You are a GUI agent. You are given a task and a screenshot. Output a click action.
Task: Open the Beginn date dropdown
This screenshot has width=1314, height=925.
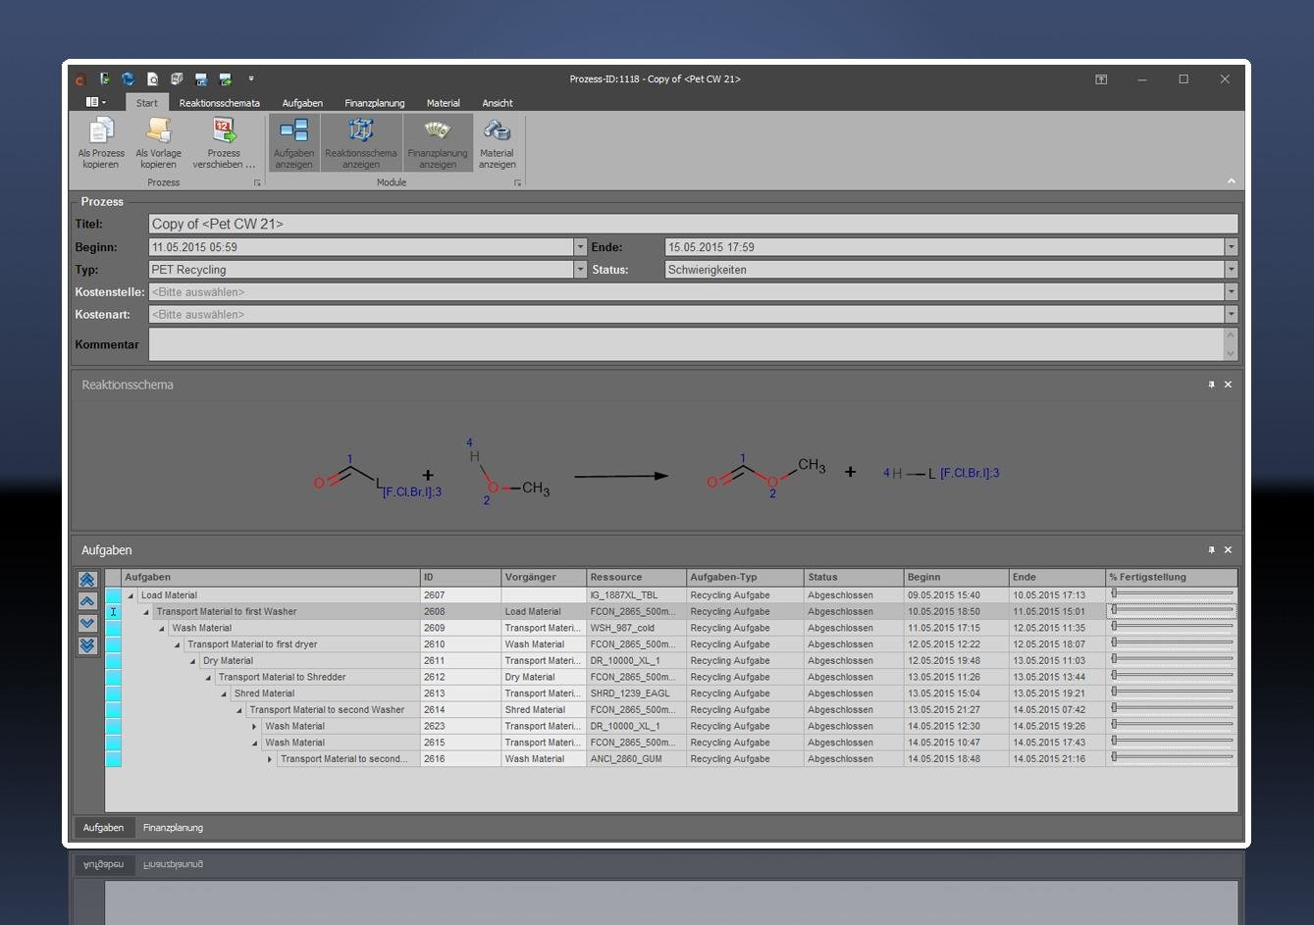(x=580, y=247)
